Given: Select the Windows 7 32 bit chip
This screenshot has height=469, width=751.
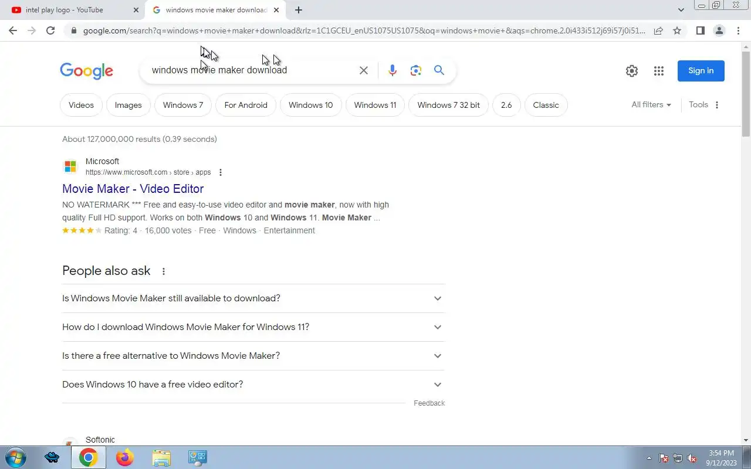Looking at the screenshot, I should click(449, 106).
